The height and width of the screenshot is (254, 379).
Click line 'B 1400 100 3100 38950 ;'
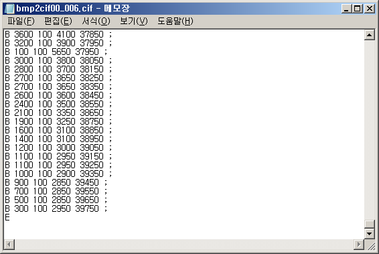pos(58,139)
